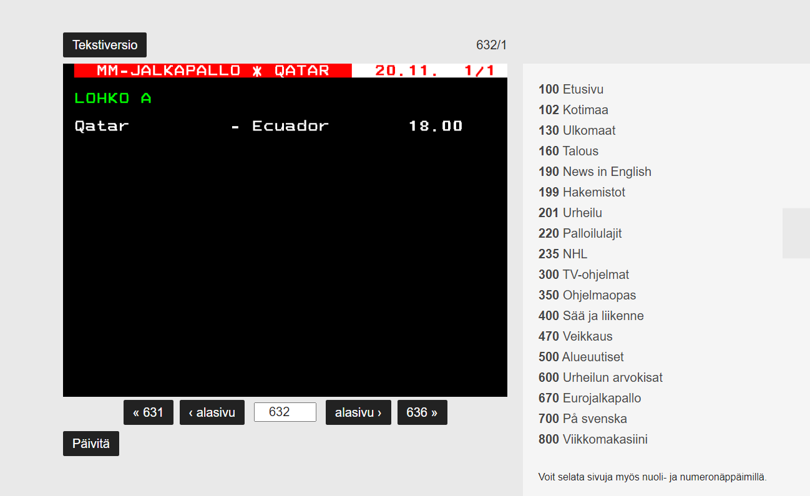This screenshot has height=496, width=810.
Task: Click the 632/1 page indicator
Action: pos(492,45)
